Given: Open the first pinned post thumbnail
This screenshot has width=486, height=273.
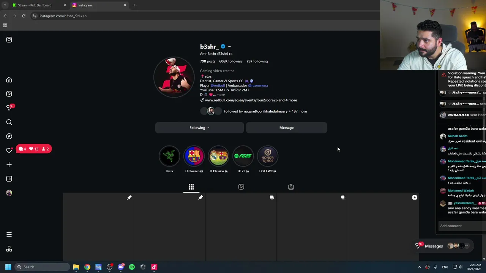Looking at the screenshot, I should point(98,227).
